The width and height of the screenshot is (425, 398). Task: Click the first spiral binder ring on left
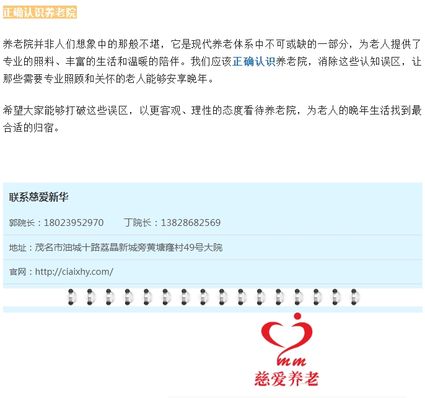click(71, 297)
